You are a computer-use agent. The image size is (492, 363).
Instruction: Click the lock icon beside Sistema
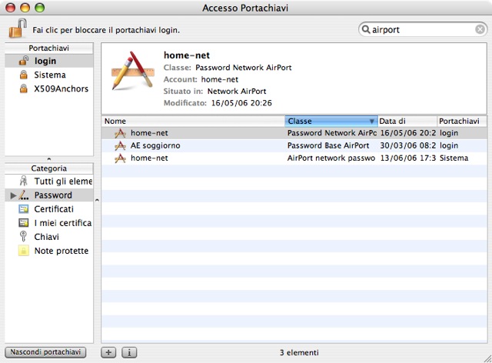coord(24,75)
